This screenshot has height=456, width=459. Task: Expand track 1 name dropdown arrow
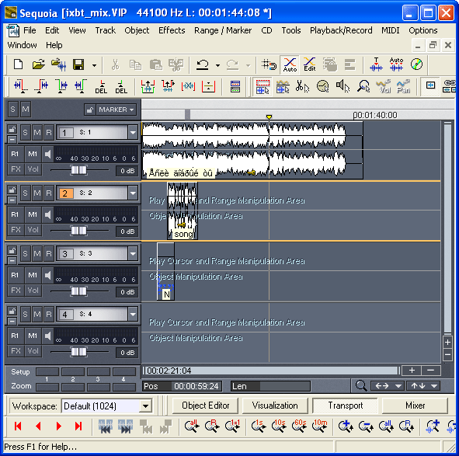[133, 132]
